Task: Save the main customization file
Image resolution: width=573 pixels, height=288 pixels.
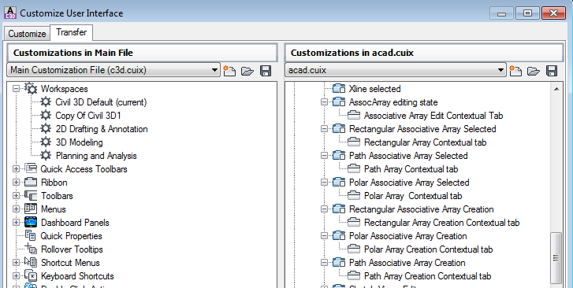Action: (266, 71)
